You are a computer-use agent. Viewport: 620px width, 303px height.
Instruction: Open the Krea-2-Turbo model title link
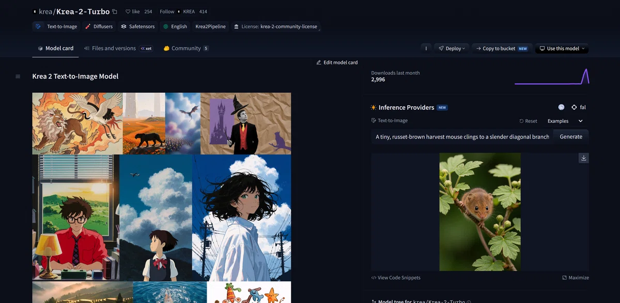[83, 11]
